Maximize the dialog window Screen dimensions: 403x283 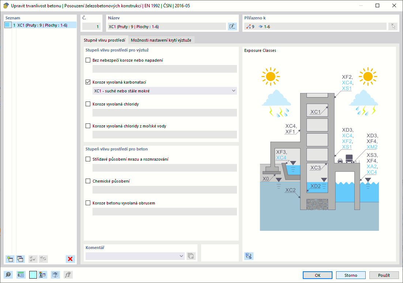click(x=377, y=5)
